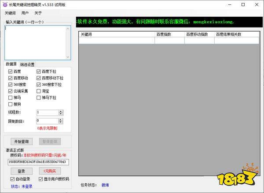
Task: Enable the 搜狗 checkbox
Action: click(x=10, y=104)
